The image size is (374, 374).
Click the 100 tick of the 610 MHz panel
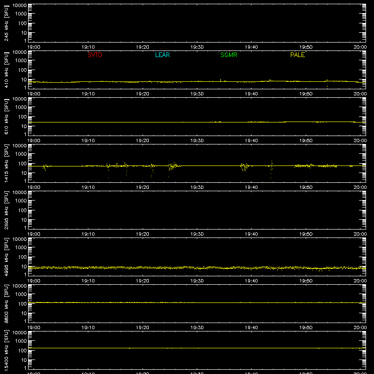22,117
